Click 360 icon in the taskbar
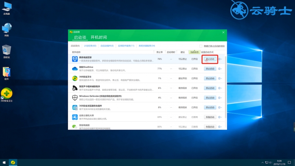Screen dimensions: 295x166 pos(13,162)
